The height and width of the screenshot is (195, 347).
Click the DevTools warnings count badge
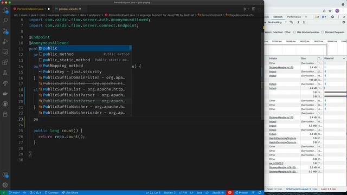pyautogui.click(x=317, y=17)
